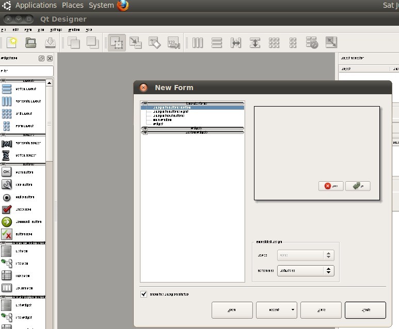Pick the Grid Layout widget icon
The width and height of the screenshot is (399, 329).
click(x=7, y=114)
